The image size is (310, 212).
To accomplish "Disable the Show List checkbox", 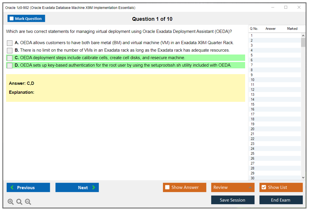I will pos(264,187).
